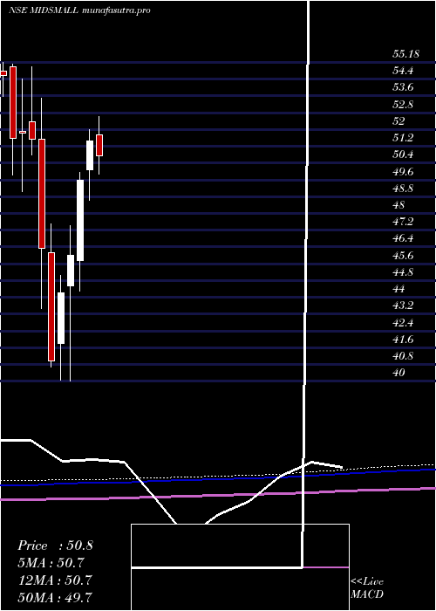Click the 'NSE MIDSMALL munafasutra.pro' chart title

point(79,10)
